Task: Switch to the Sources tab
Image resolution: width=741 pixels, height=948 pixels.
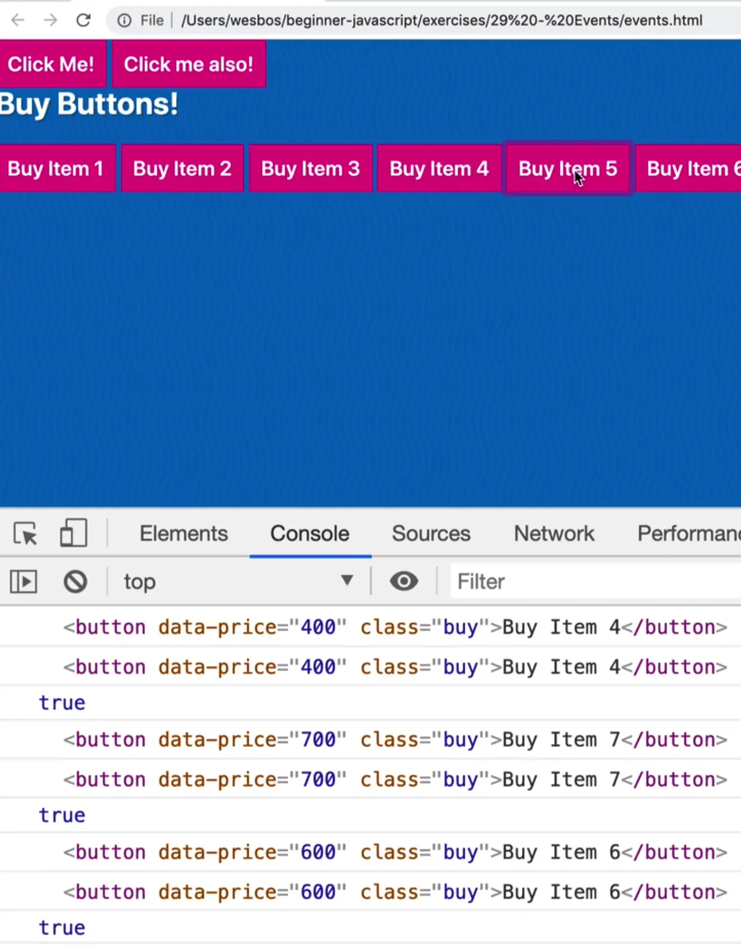Action: 431,533
